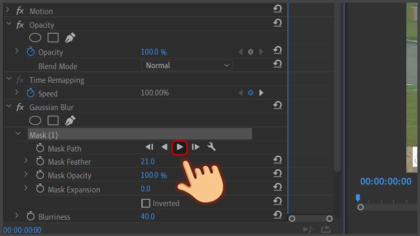Image resolution: width=420 pixels, height=236 pixels.
Task: Create ellipse mask under Opacity
Action: tap(35, 38)
